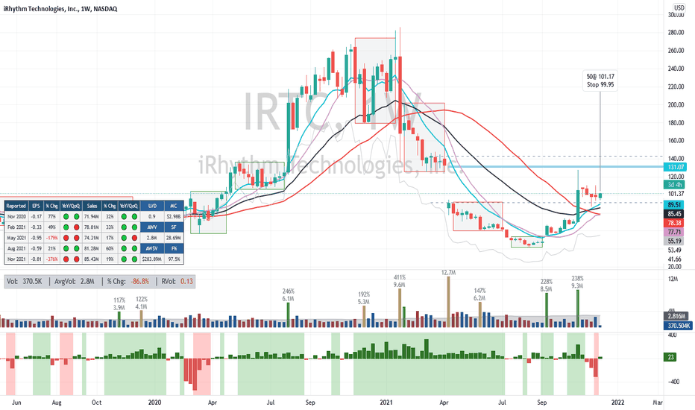Click the 192% 5.3M volume label
Screen dimensions: 695x410
(363, 298)
